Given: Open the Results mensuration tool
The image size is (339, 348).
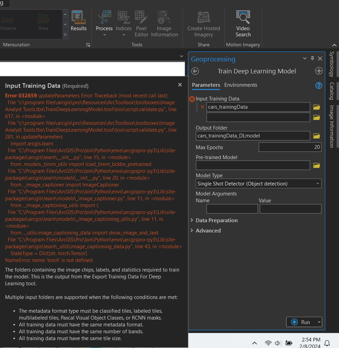Looking at the screenshot, I should (79, 22).
